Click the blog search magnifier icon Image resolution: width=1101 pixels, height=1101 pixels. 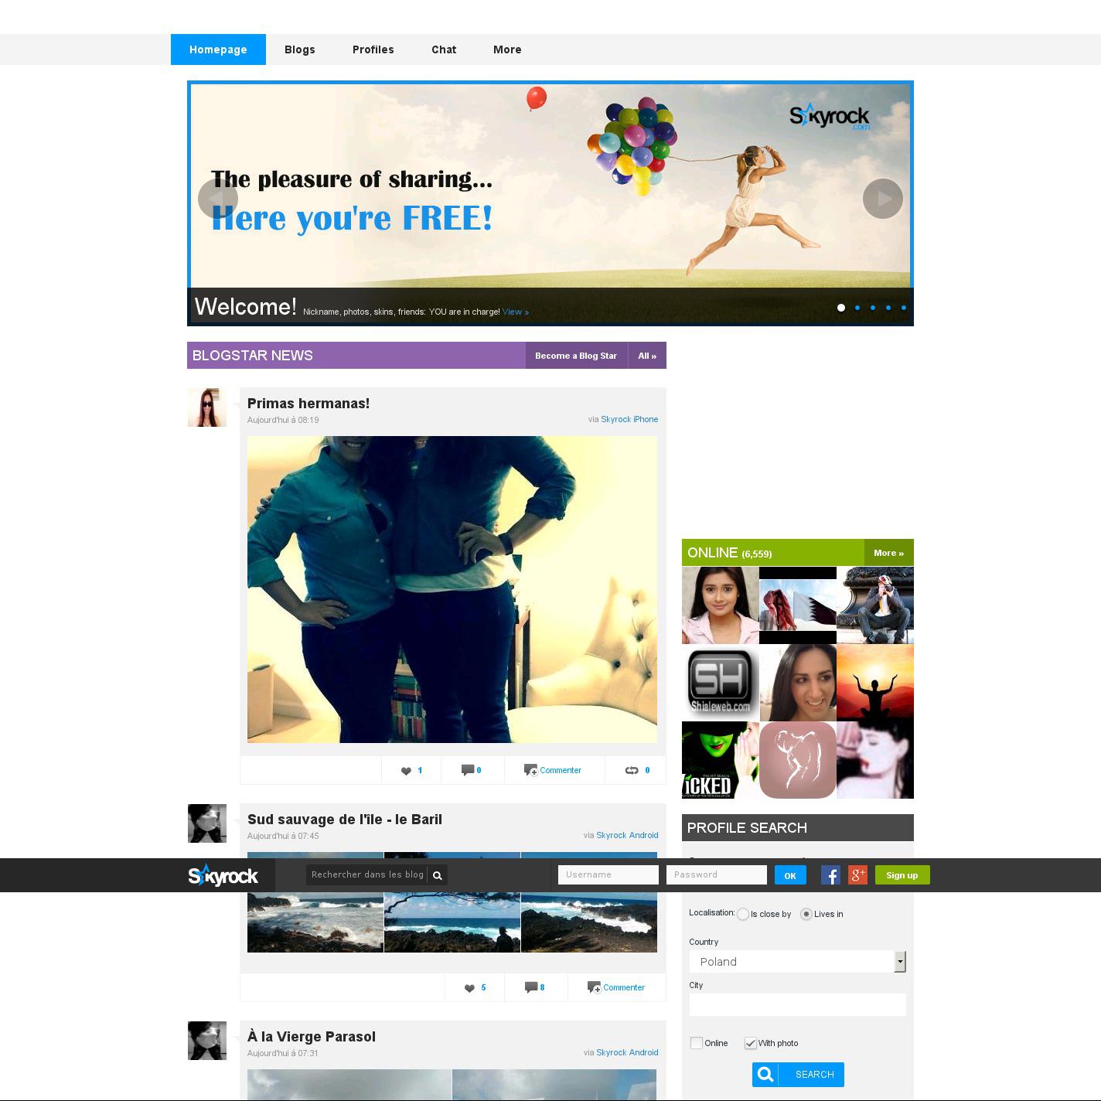click(437, 875)
